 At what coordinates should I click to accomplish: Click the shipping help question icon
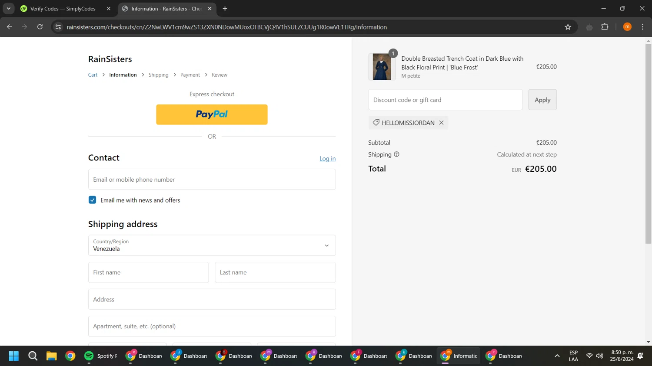pyautogui.click(x=396, y=154)
